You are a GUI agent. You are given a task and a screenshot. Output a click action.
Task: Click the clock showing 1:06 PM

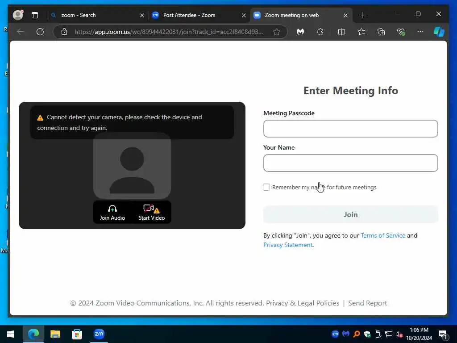pos(419,330)
